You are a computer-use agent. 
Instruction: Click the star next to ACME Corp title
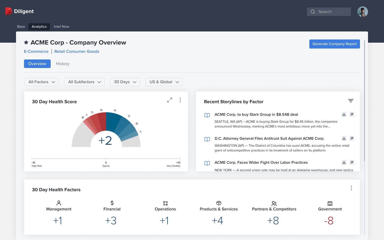click(x=26, y=42)
